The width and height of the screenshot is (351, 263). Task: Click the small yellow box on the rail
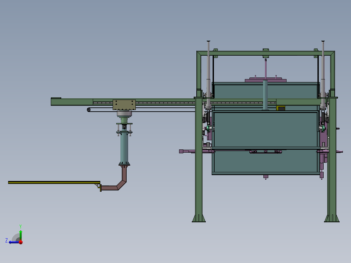coord(280,108)
